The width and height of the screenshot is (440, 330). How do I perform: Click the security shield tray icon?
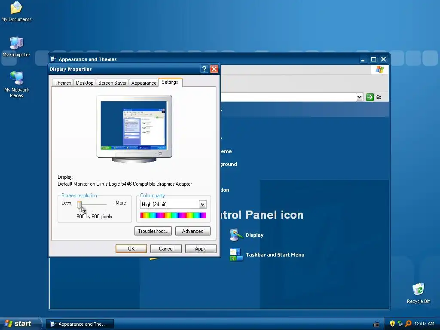(392, 324)
